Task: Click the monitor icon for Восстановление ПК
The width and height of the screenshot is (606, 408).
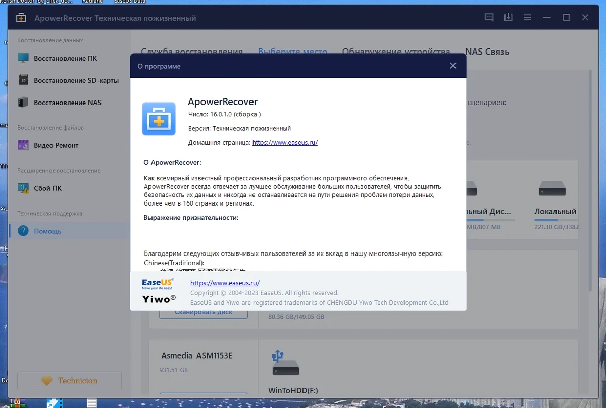Action: click(x=23, y=58)
